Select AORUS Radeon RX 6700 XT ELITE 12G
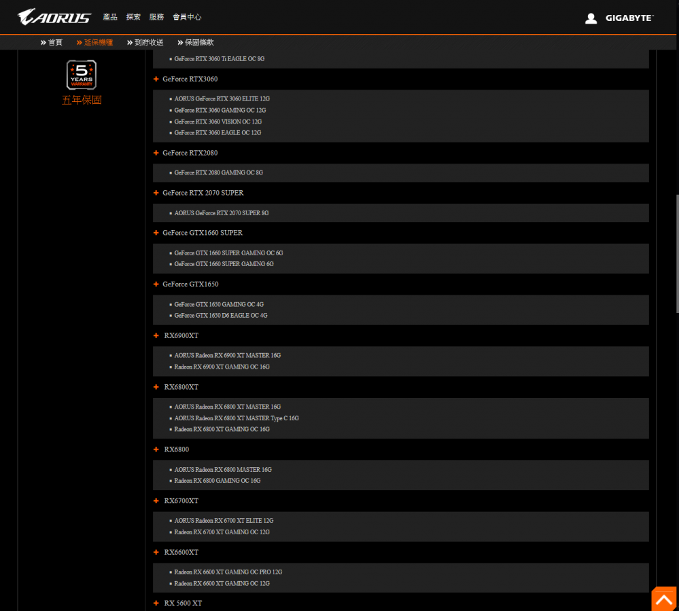 coord(224,521)
